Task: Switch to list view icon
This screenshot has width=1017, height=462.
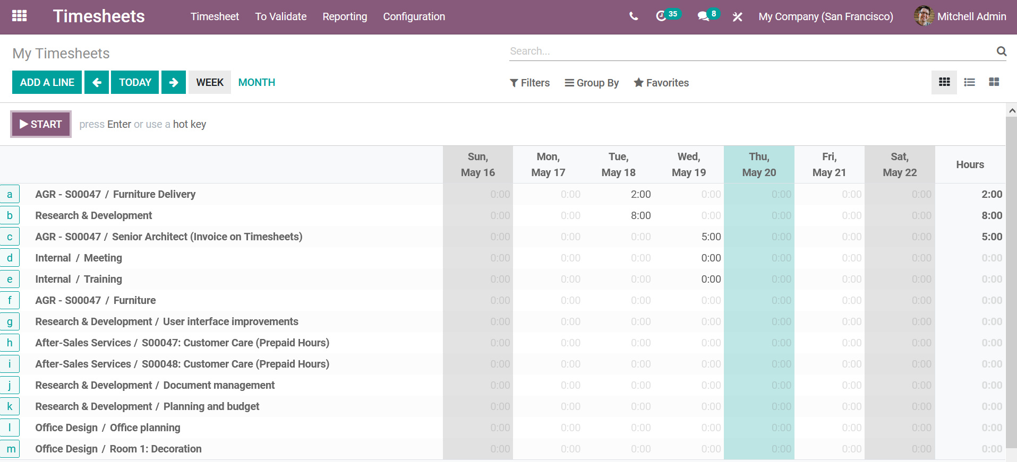Action: (969, 82)
